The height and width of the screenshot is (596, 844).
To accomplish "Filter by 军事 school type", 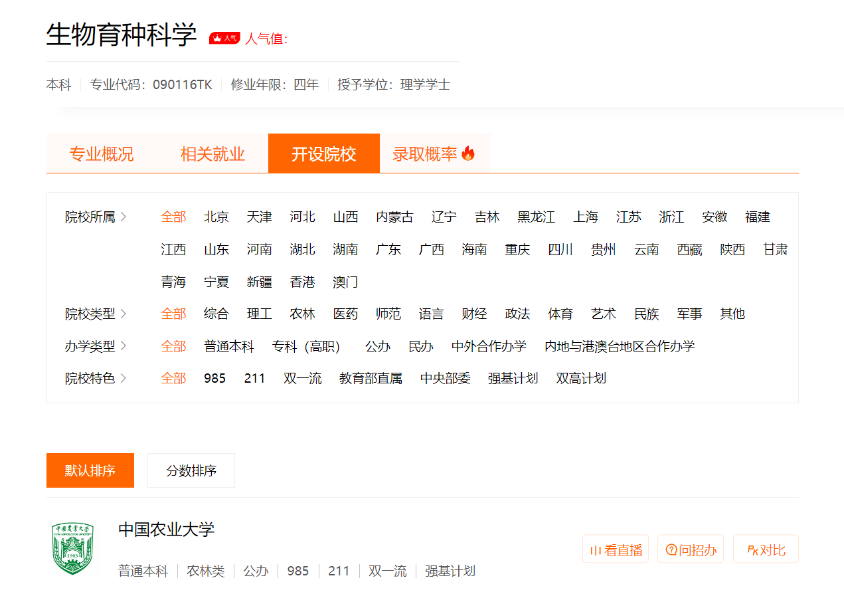I will [x=689, y=314].
